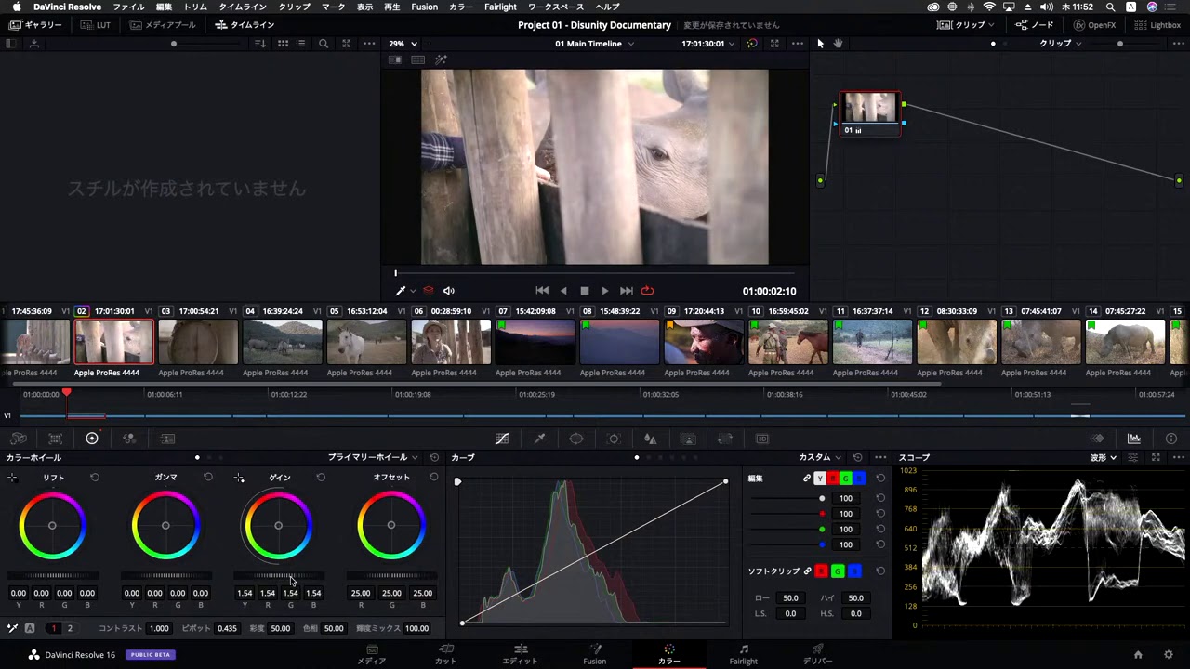Open Primaries Wheels mode dropdown

click(x=373, y=458)
